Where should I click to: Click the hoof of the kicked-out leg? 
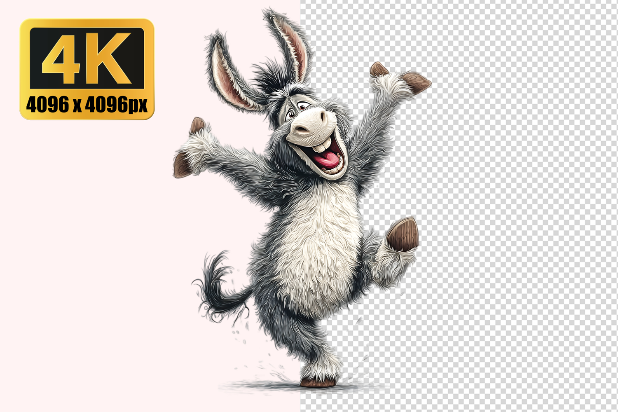click(x=403, y=235)
